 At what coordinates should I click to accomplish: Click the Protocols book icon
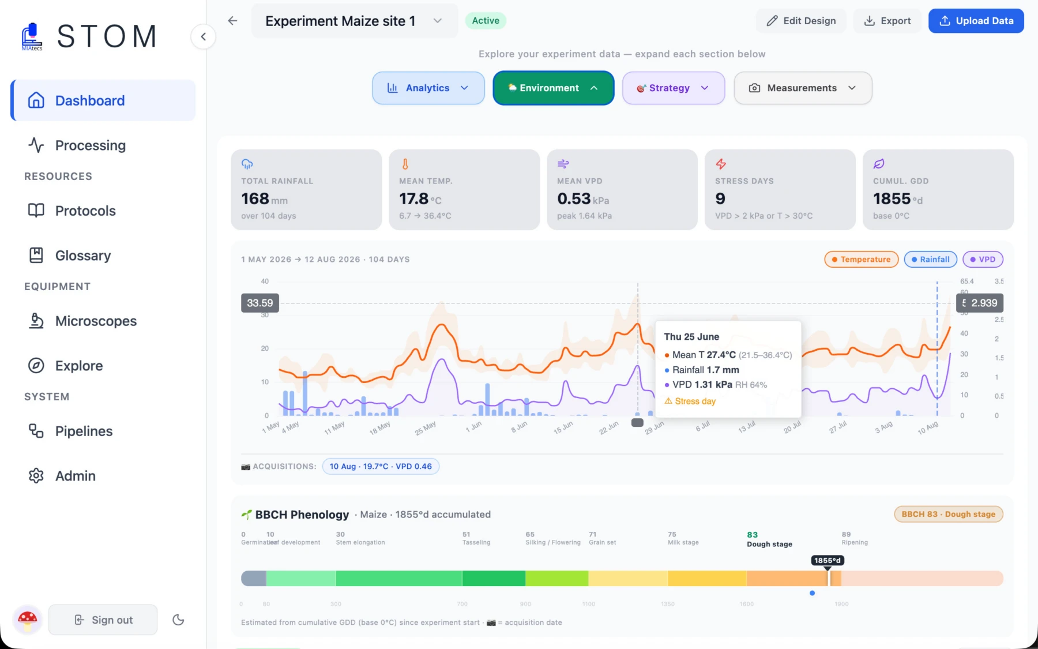click(x=36, y=211)
